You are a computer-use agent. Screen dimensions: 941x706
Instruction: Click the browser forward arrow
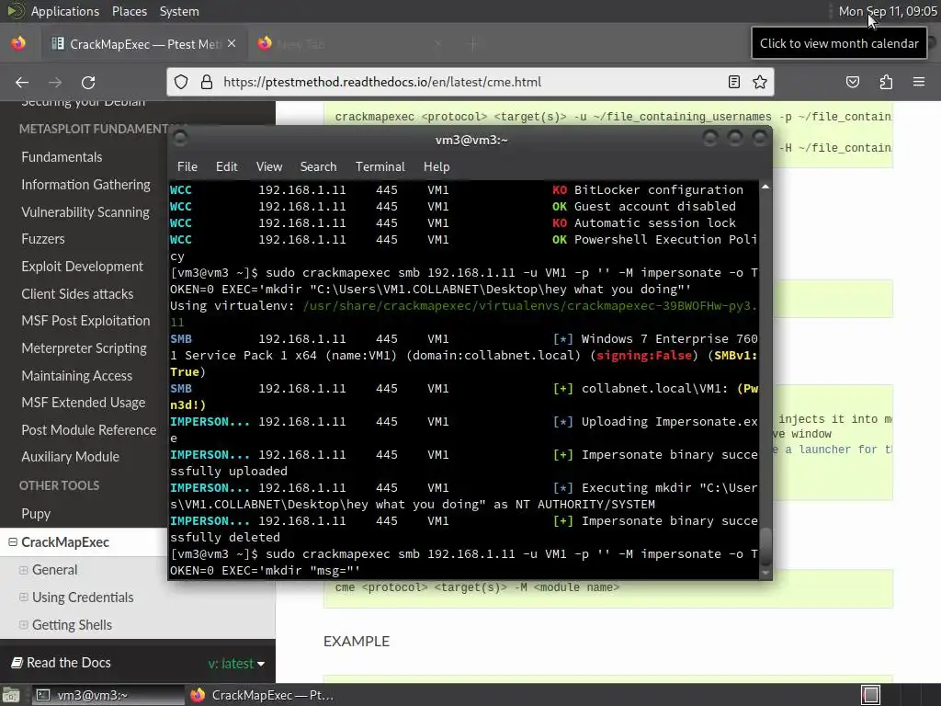(x=55, y=82)
